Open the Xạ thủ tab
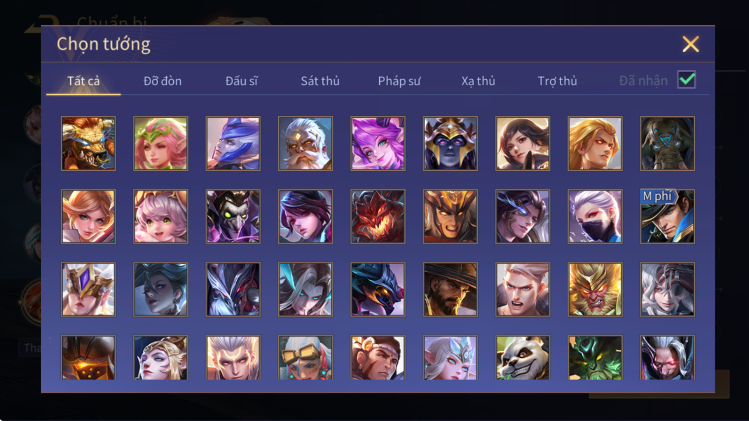Viewport: 749px width, 421px height. 478,81
